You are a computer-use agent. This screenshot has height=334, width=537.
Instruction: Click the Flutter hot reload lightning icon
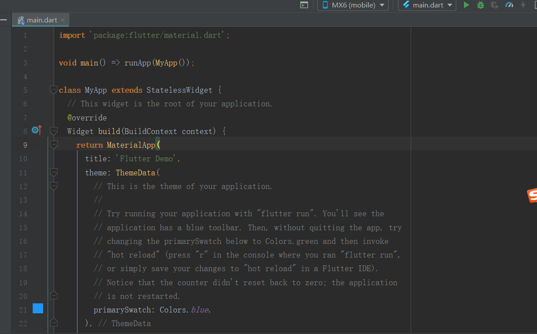point(523,5)
